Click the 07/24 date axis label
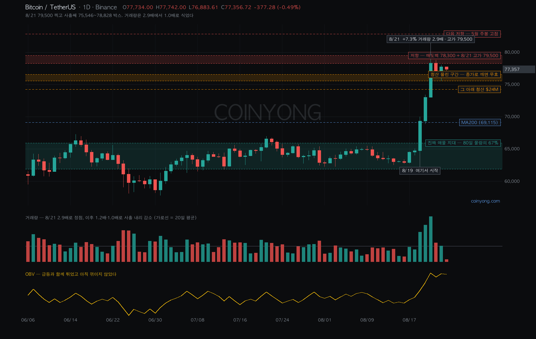 (x=282, y=320)
